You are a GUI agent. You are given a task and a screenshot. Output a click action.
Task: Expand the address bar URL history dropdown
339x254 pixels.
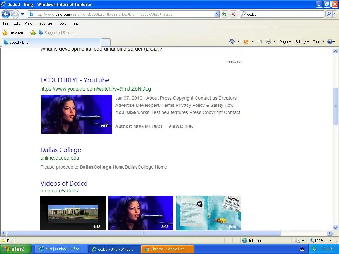point(217,14)
